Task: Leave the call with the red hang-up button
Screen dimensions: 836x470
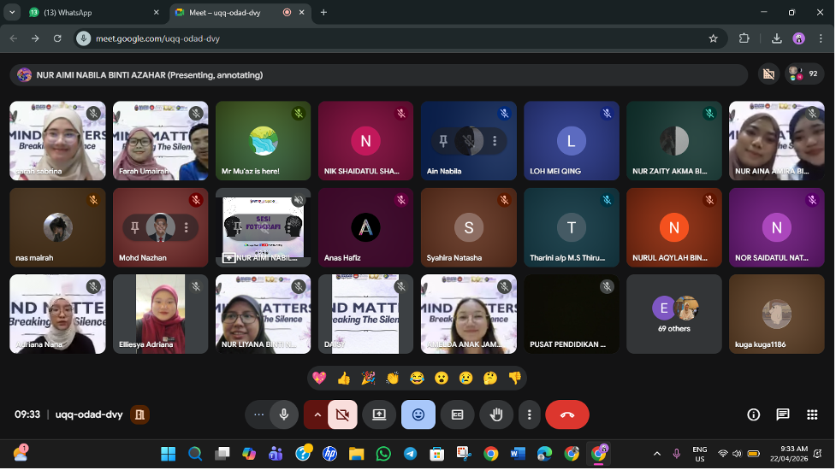Action: click(566, 414)
